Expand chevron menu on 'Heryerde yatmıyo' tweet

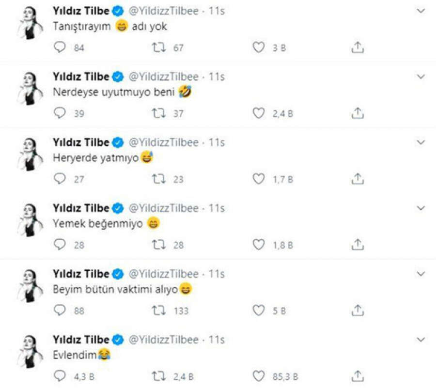pos(420,142)
